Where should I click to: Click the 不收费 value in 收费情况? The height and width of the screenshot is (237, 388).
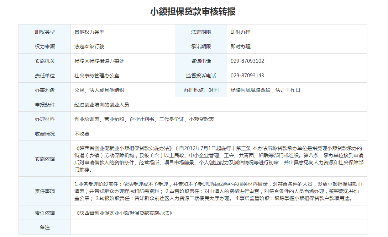(82, 134)
